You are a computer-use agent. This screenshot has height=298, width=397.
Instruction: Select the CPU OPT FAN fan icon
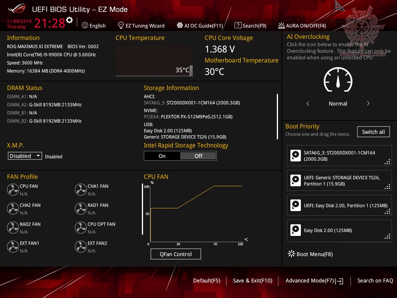(81, 228)
